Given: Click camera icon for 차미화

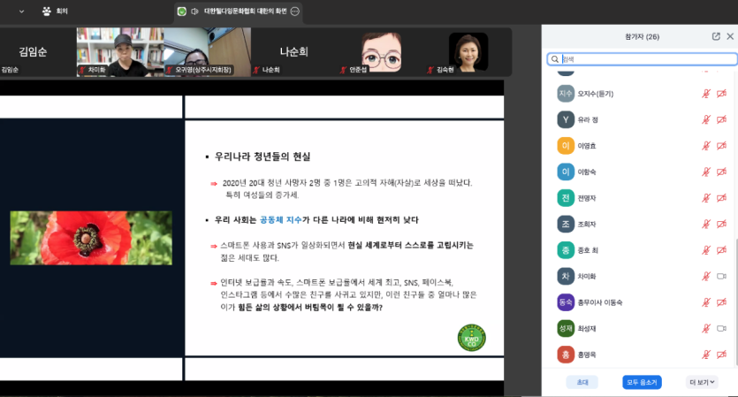Looking at the screenshot, I should click(721, 276).
